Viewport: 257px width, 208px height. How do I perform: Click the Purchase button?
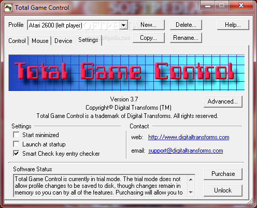[223, 174]
